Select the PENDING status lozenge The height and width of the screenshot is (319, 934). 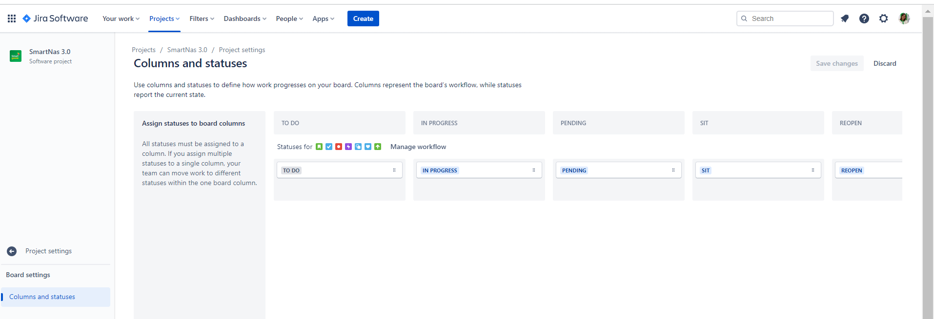tap(574, 170)
